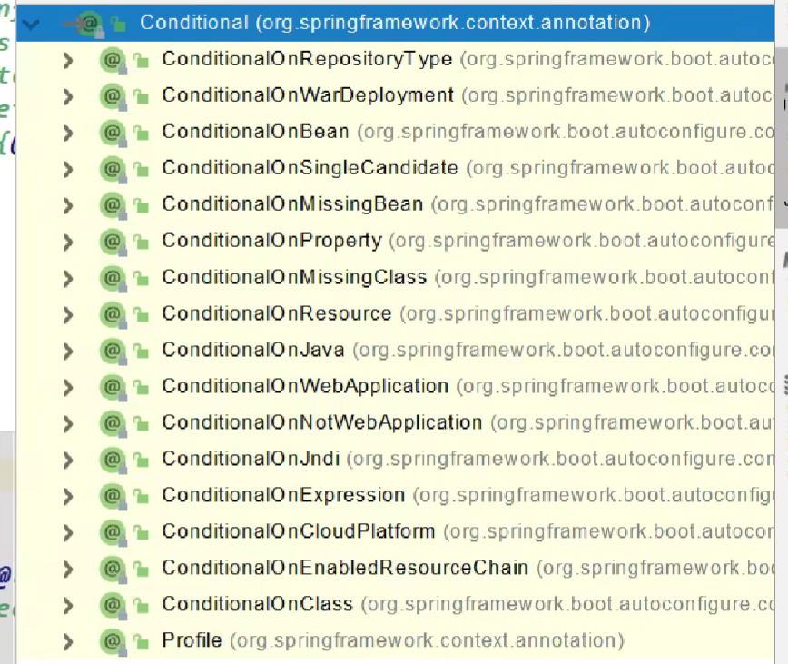Collapse the root Conditional tree node
The image size is (788, 664).
click(33, 24)
